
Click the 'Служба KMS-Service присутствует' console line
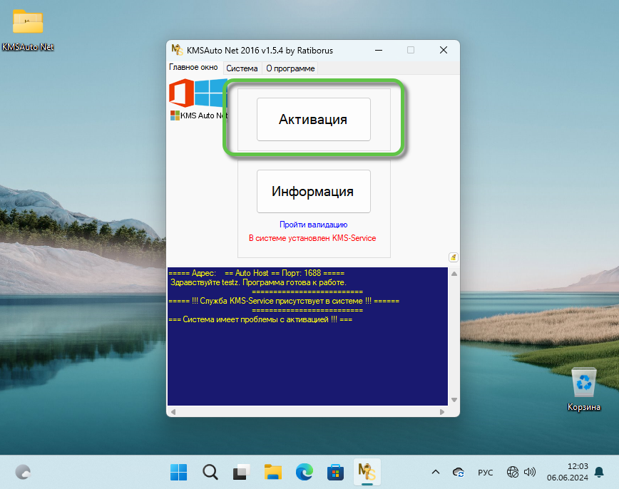[284, 301]
